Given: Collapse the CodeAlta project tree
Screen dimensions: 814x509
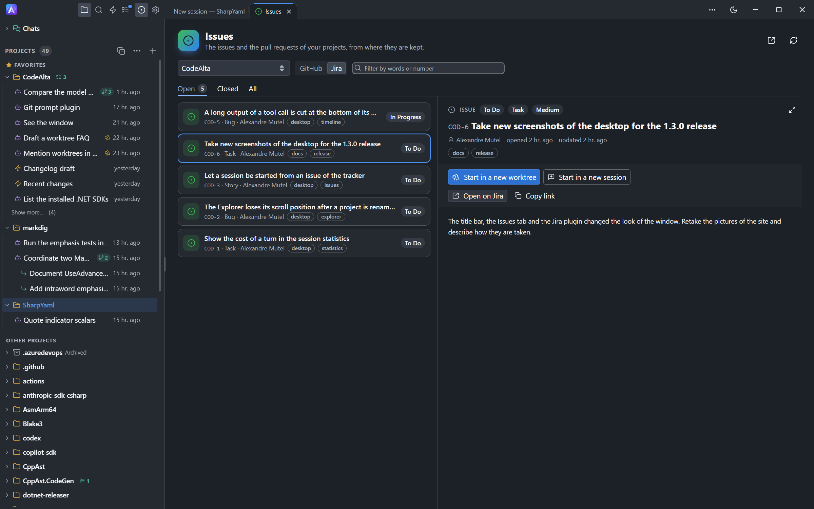Looking at the screenshot, I should 7,77.
